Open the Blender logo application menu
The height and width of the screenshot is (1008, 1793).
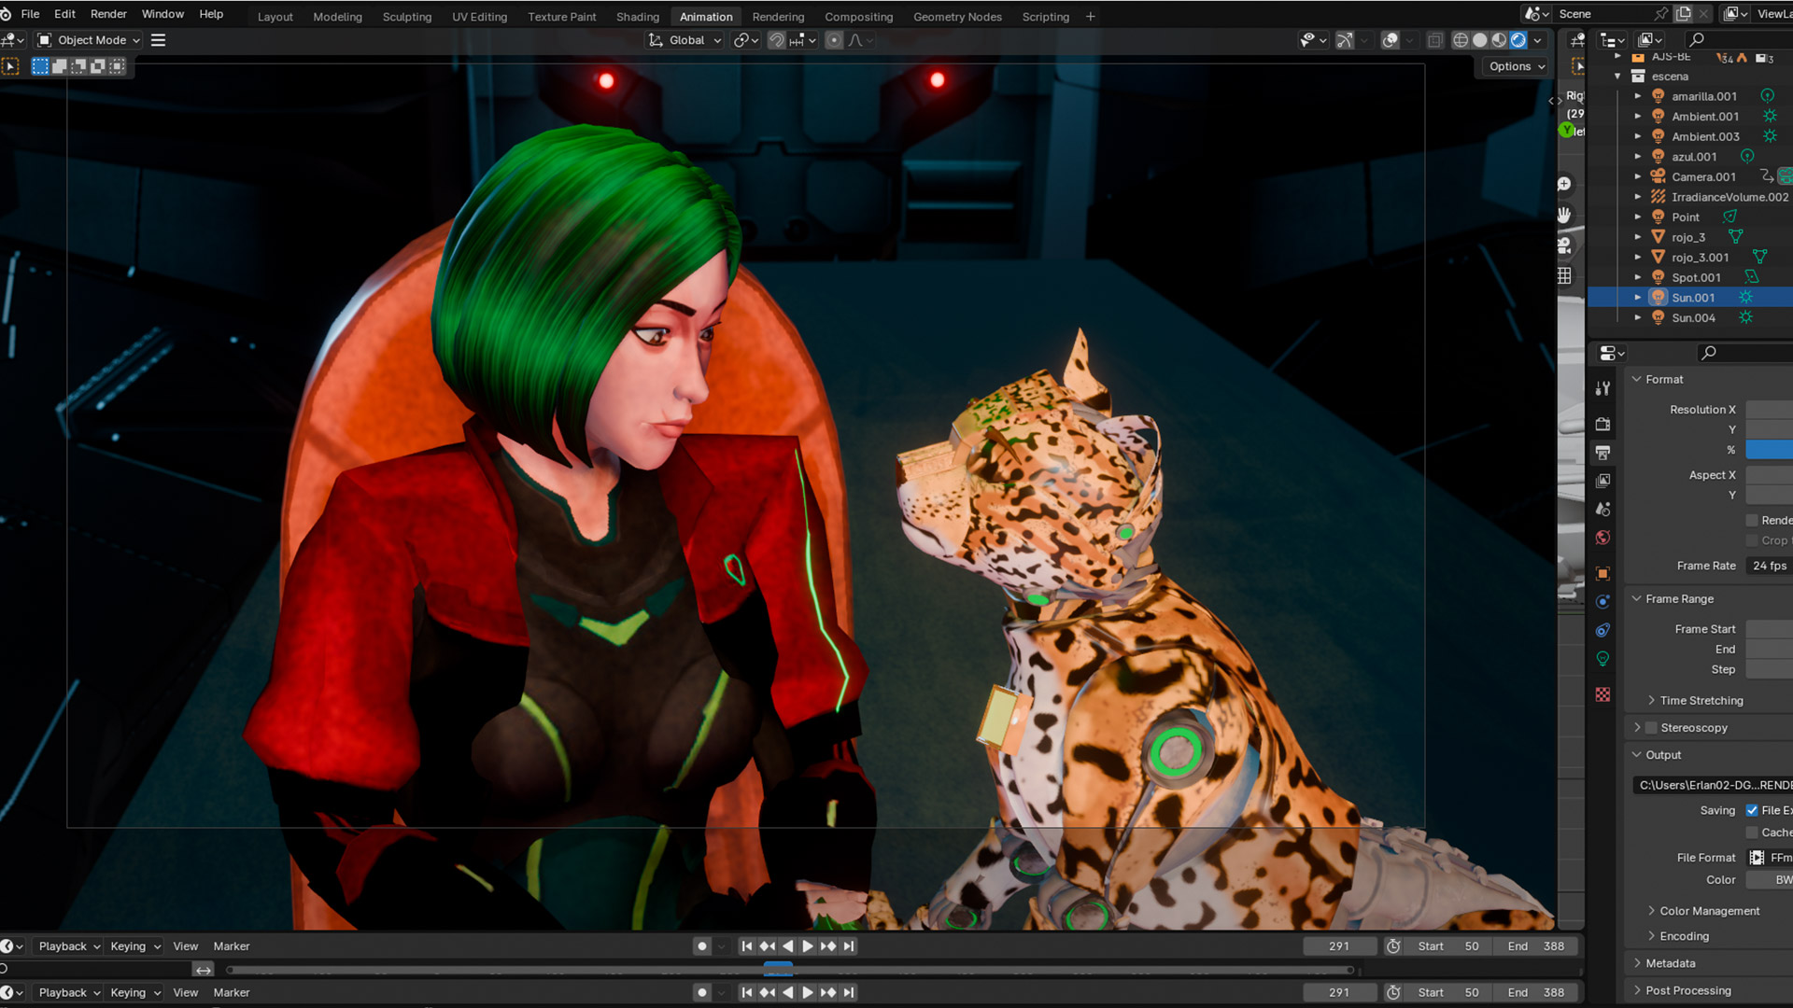6,14
